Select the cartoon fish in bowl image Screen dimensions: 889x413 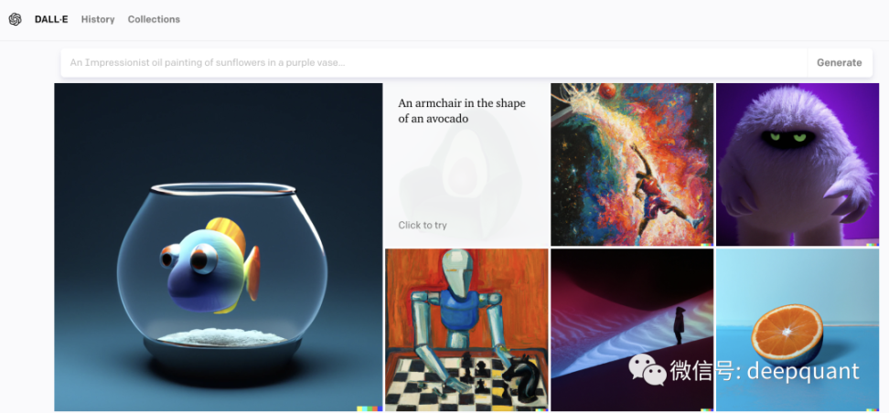pos(219,247)
